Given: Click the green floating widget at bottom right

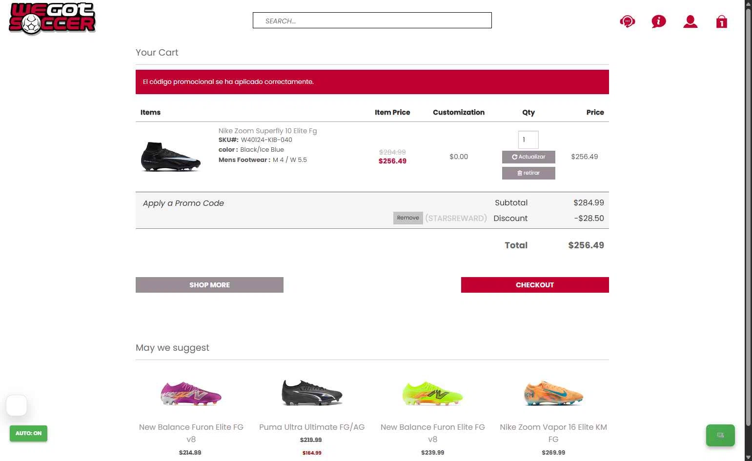Looking at the screenshot, I should [x=720, y=435].
